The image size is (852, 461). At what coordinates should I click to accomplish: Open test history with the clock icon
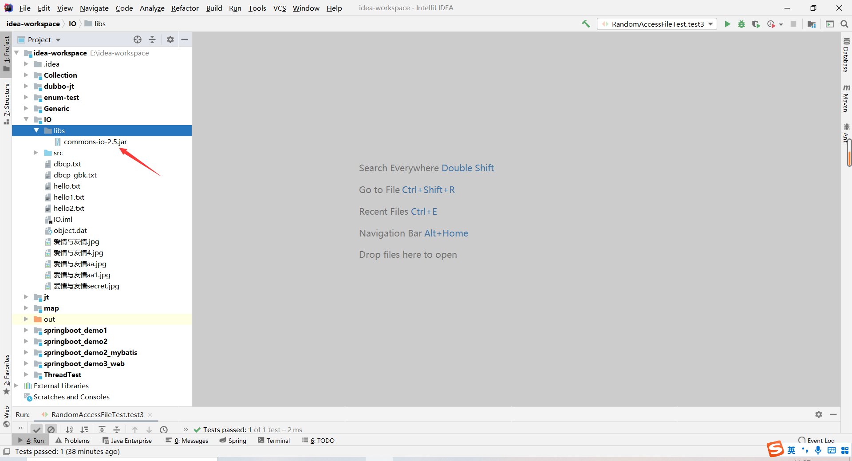coord(164,429)
